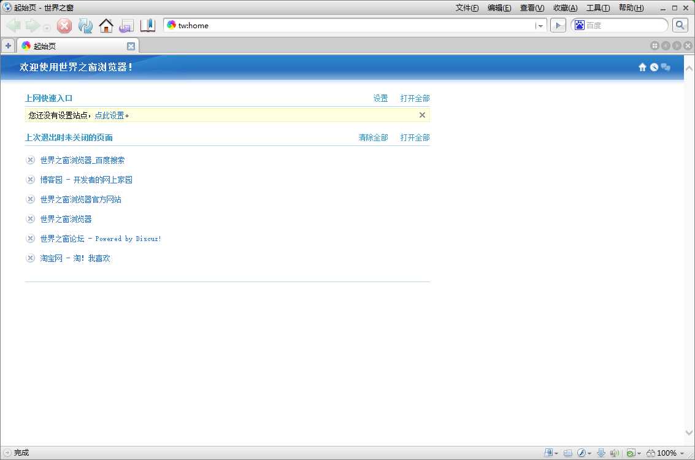This screenshot has height=460, width=695.
Task: Click the Home house icon in the toolbar
Action: [106, 26]
